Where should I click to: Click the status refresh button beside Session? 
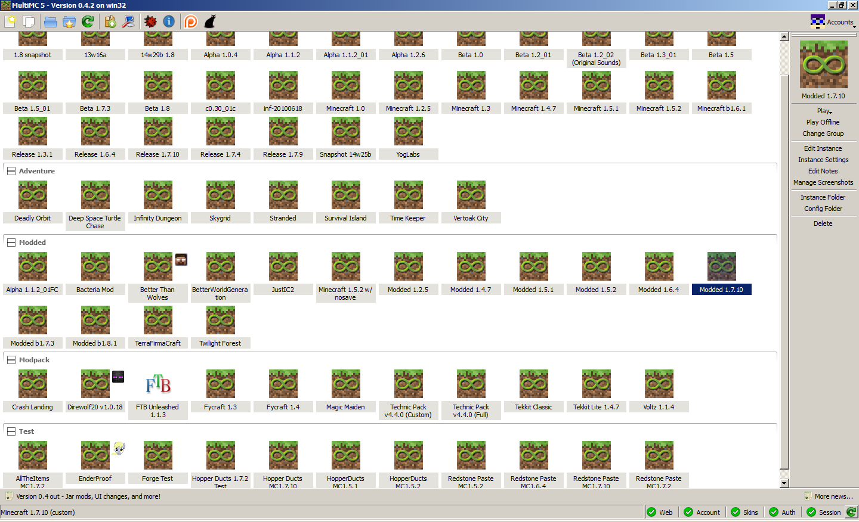[x=851, y=512]
